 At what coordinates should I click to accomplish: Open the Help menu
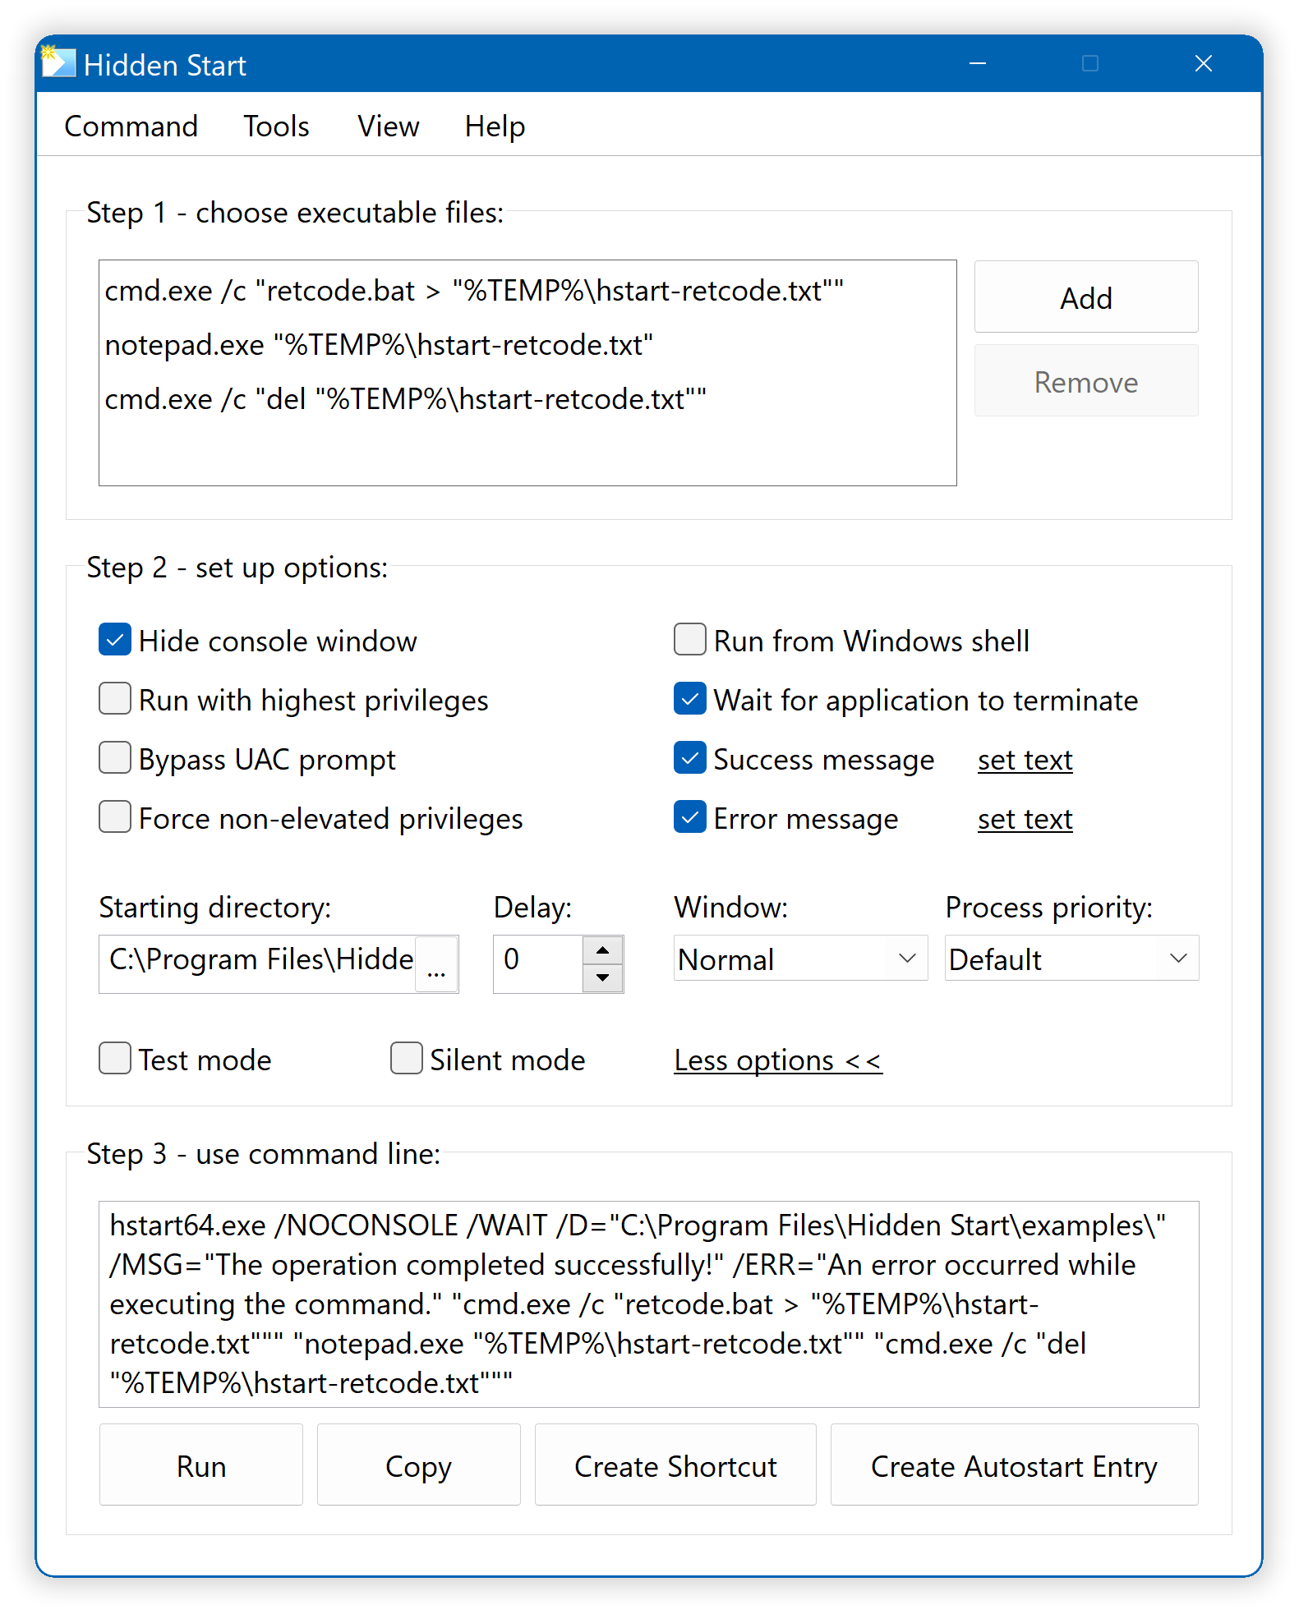pos(495,126)
